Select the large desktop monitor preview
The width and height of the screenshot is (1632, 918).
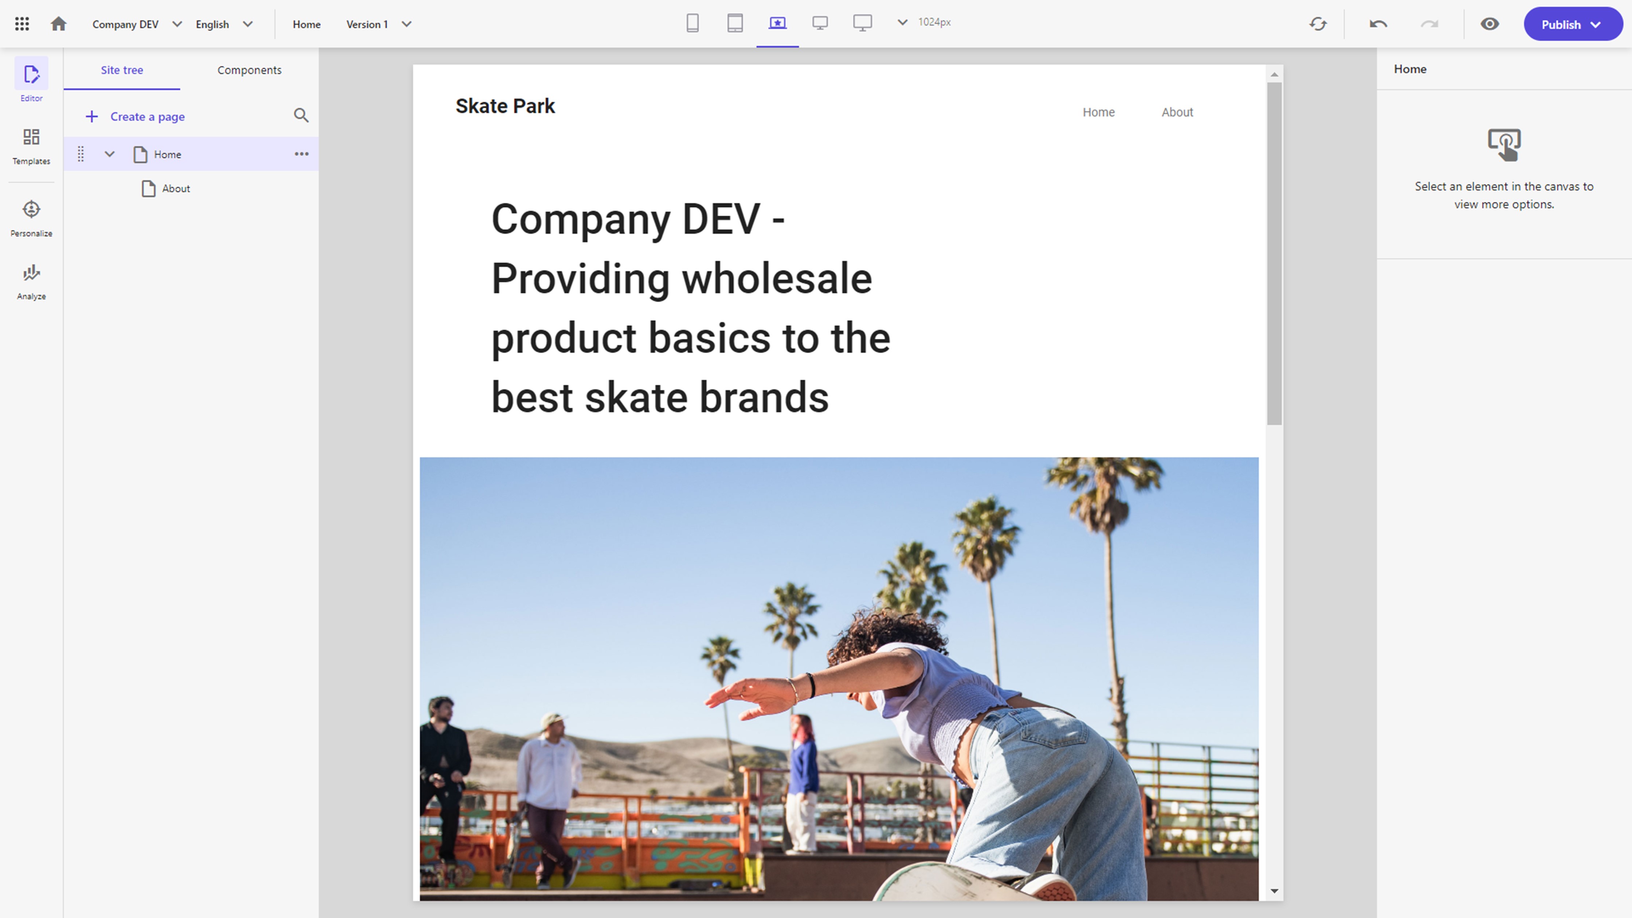pyautogui.click(x=862, y=23)
